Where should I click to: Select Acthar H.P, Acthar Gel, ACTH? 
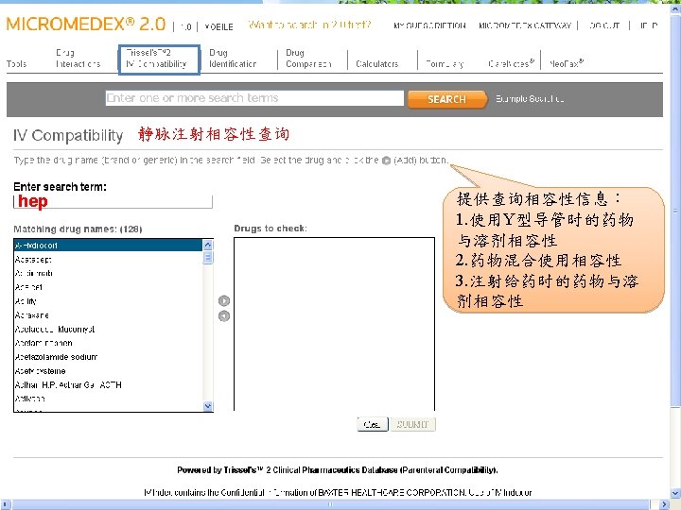(x=108, y=385)
